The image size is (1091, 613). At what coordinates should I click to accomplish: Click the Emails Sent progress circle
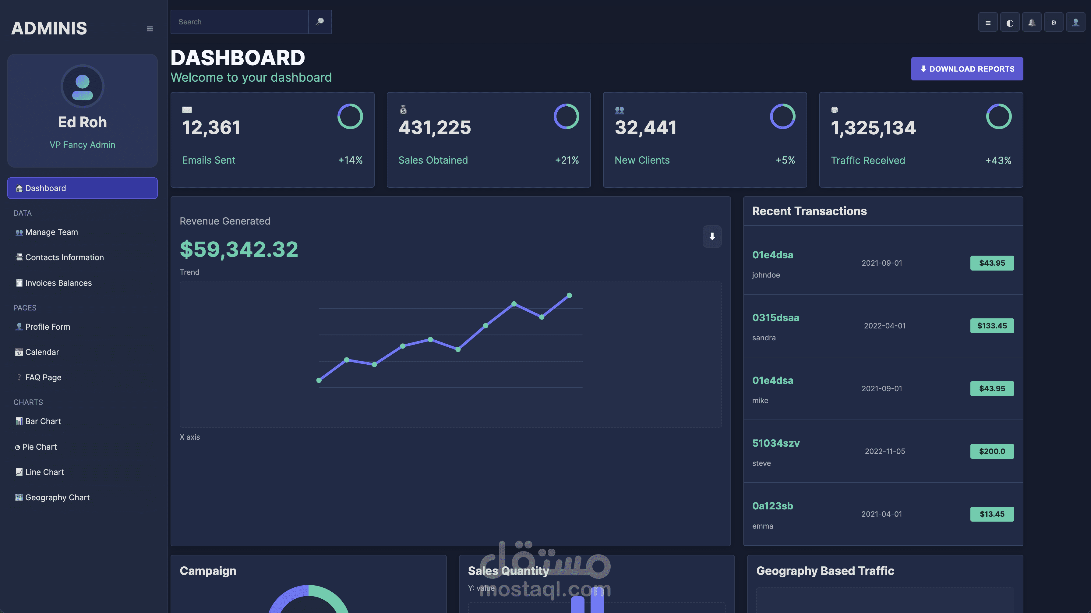[x=350, y=116]
